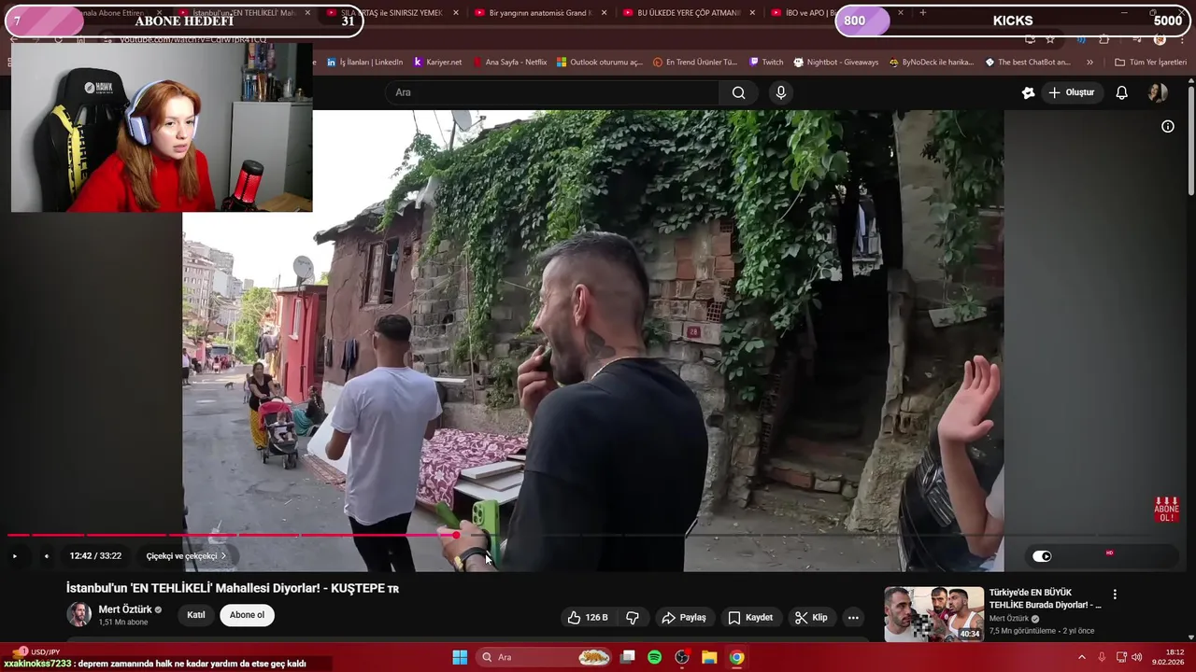Open 'Tüm Yer İşaretleri' bookmarks folder
Image resolution: width=1196 pixels, height=672 pixels.
click(1150, 63)
